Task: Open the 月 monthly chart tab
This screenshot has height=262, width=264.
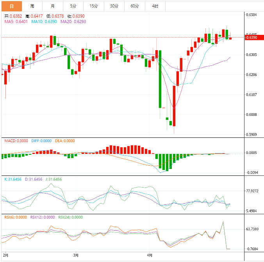Action: (x=53, y=6)
